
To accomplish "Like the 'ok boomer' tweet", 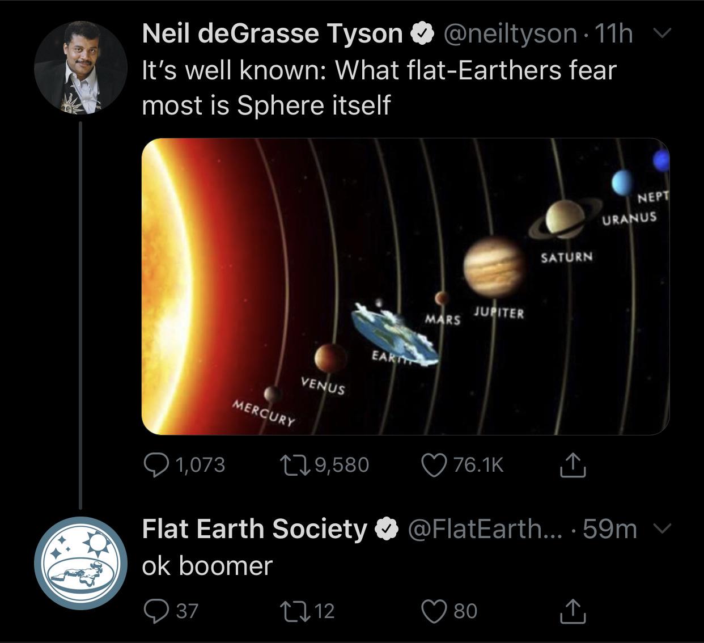I will [x=434, y=611].
